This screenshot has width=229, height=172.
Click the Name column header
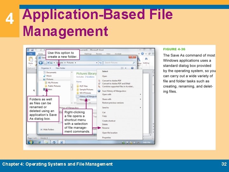79,82
